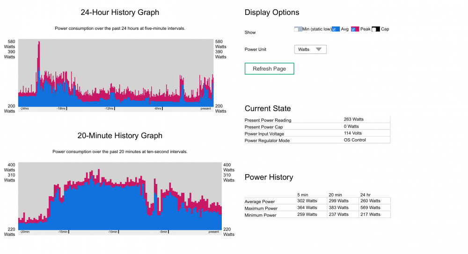Click the 260 Watts average power cell
This screenshot has width=468, height=254.
pos(370,201)
